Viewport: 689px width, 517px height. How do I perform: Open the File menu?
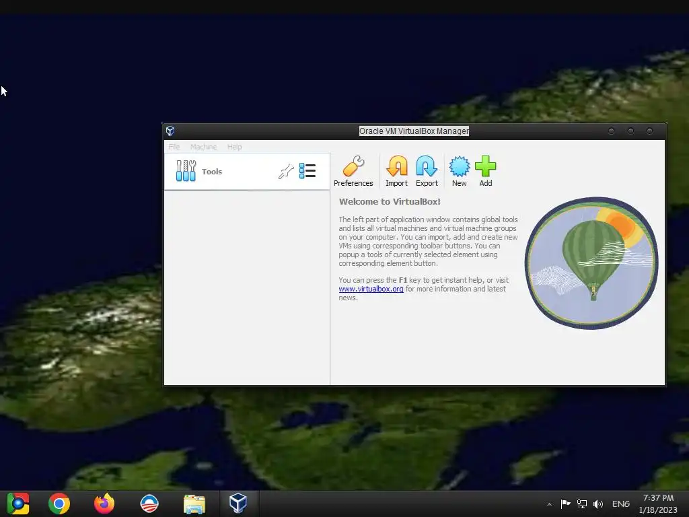pos(174,147)
